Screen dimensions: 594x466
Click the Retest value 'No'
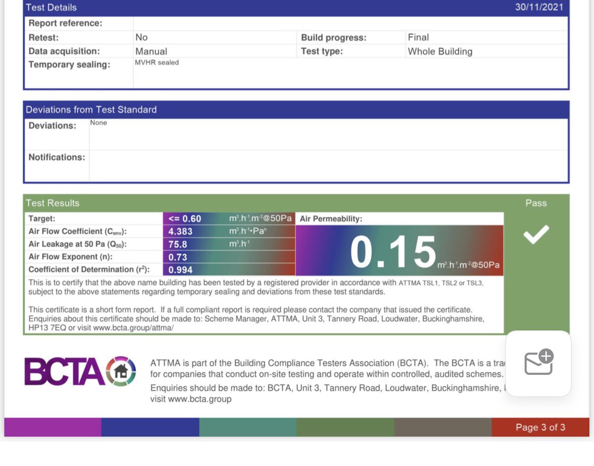(x=142, y=37)
